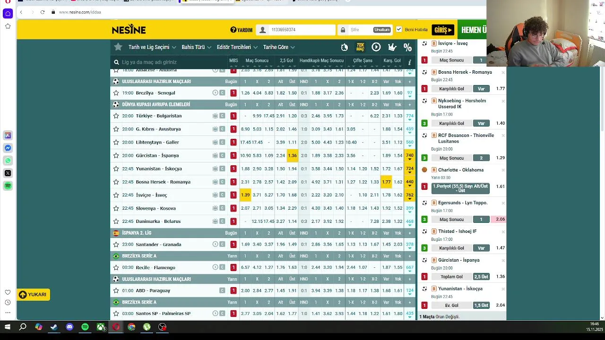This screenshot has height=340, width=605.
Task: Click the live TV icon for Türkiye - Bulgaristan
Action: [x=215, y=116]
